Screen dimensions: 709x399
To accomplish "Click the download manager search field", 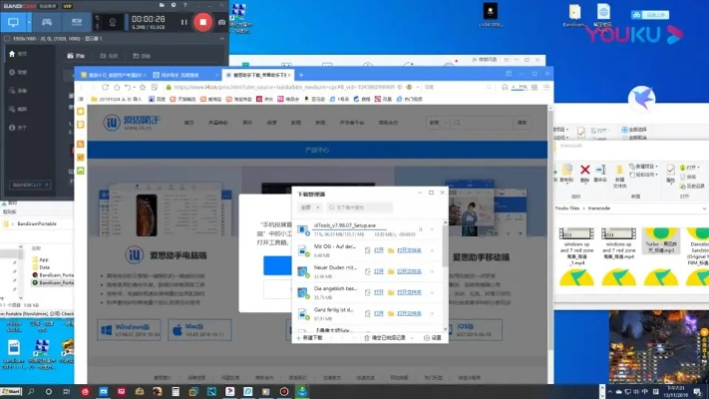I will point(359,207).
